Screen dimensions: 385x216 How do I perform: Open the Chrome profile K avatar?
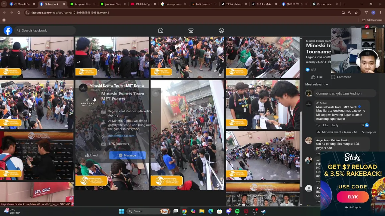coord(373,13)
